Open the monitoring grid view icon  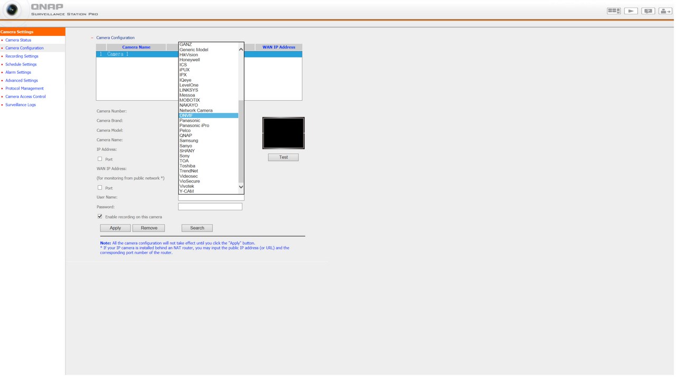point(613,11)
